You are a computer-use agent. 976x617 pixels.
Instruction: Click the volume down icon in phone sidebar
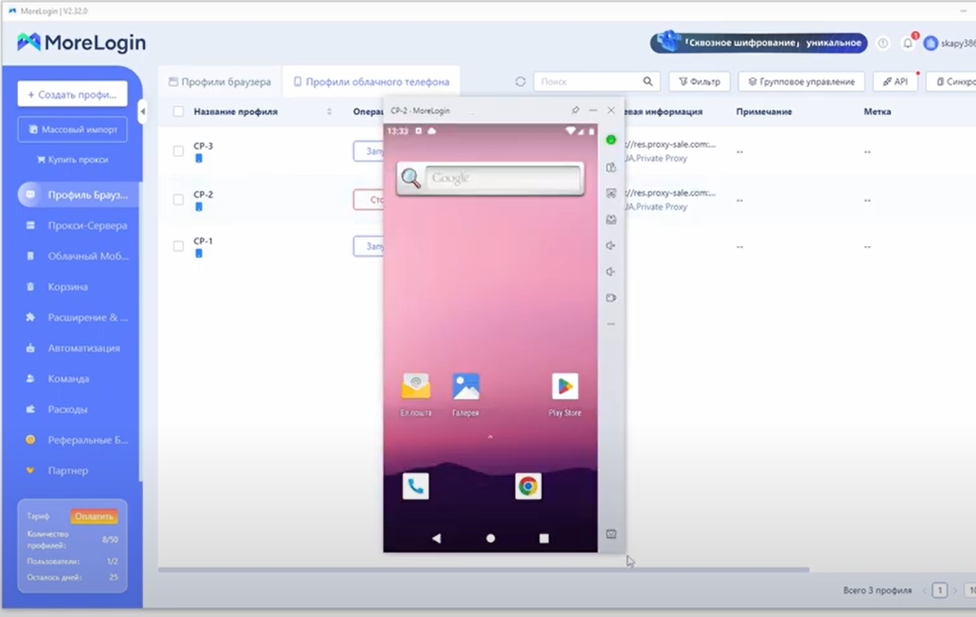click(x=611, y=271)
